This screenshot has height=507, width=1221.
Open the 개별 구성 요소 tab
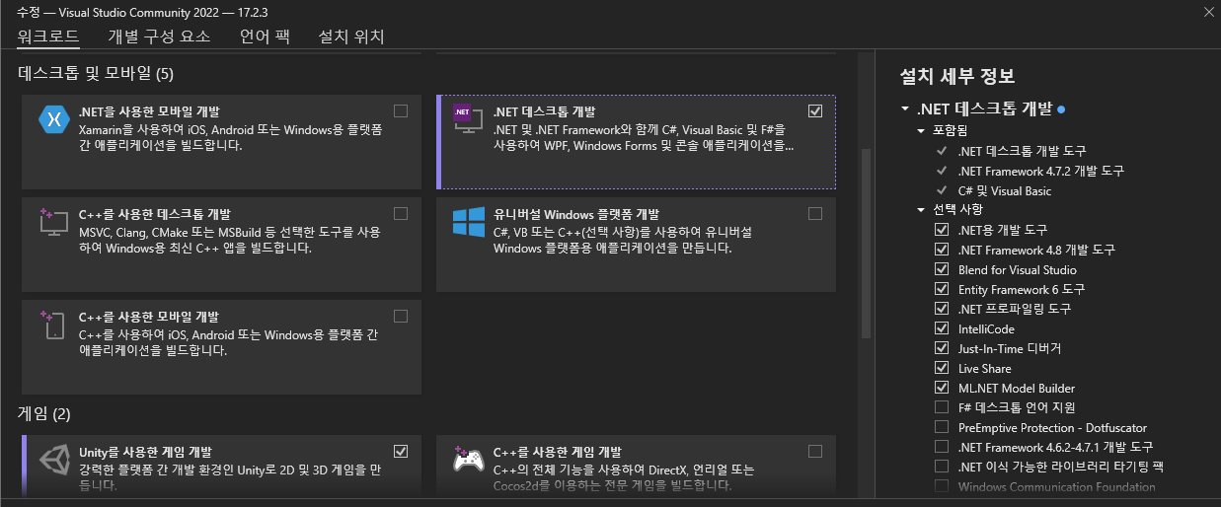pyautogui.click(x=159, y=36)
